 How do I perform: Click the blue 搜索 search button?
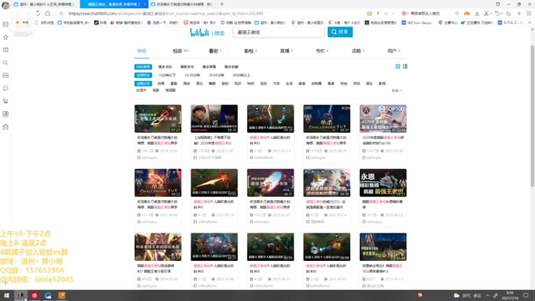pos(340,31)
